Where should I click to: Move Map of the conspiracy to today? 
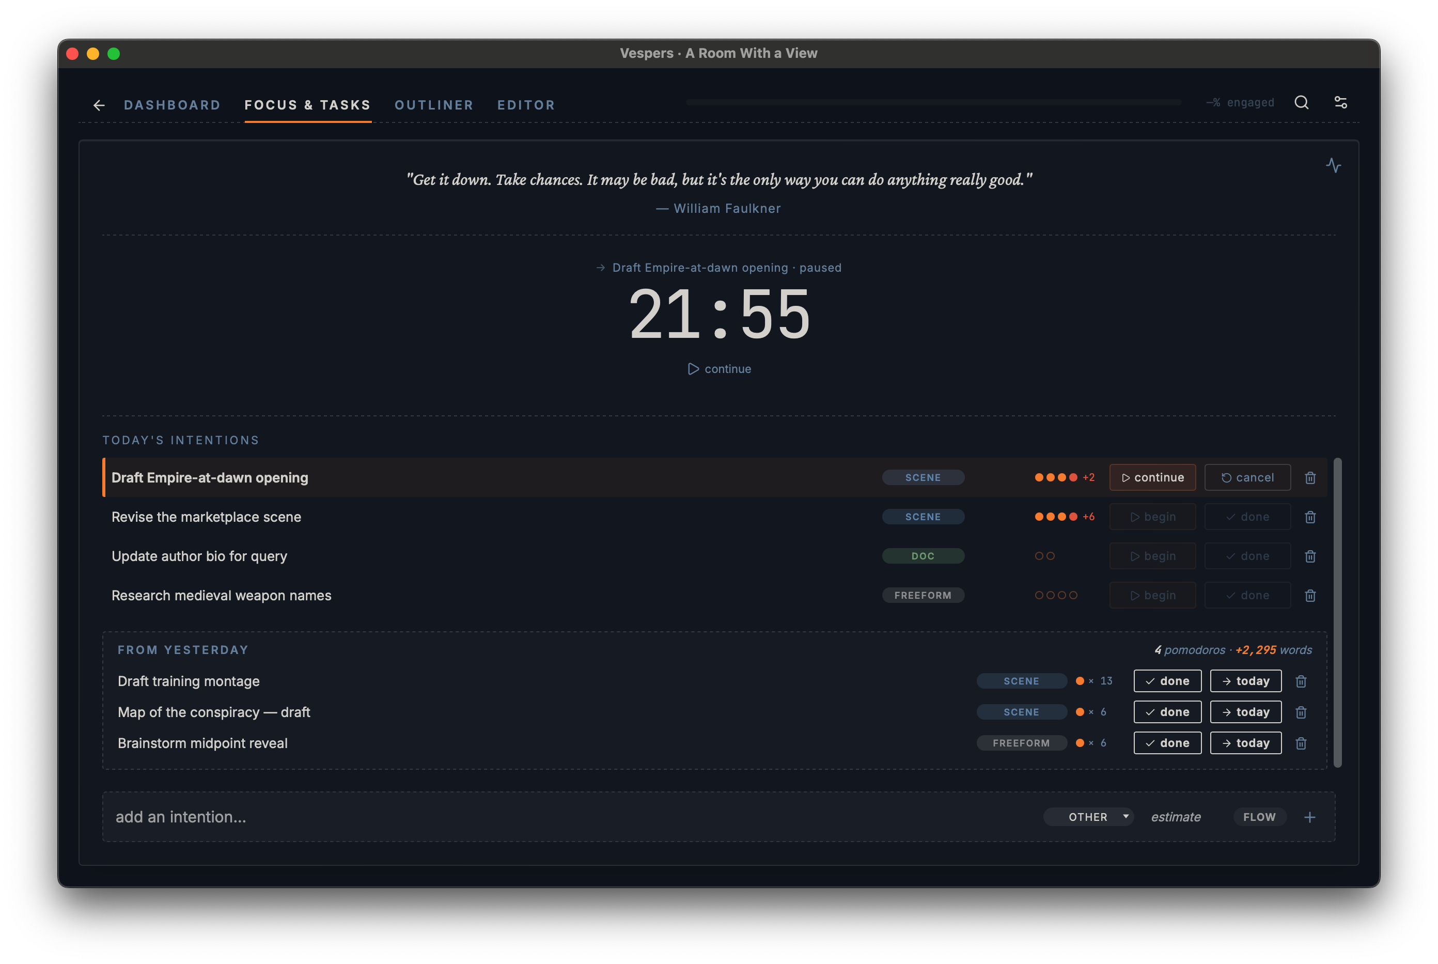[x=1245, y=712]
